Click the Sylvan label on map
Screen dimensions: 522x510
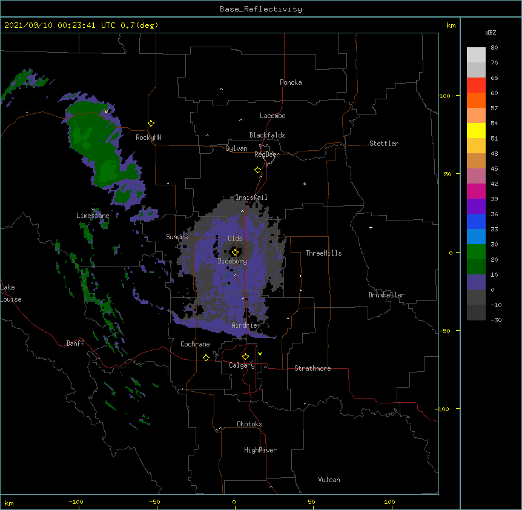(236, 148)
